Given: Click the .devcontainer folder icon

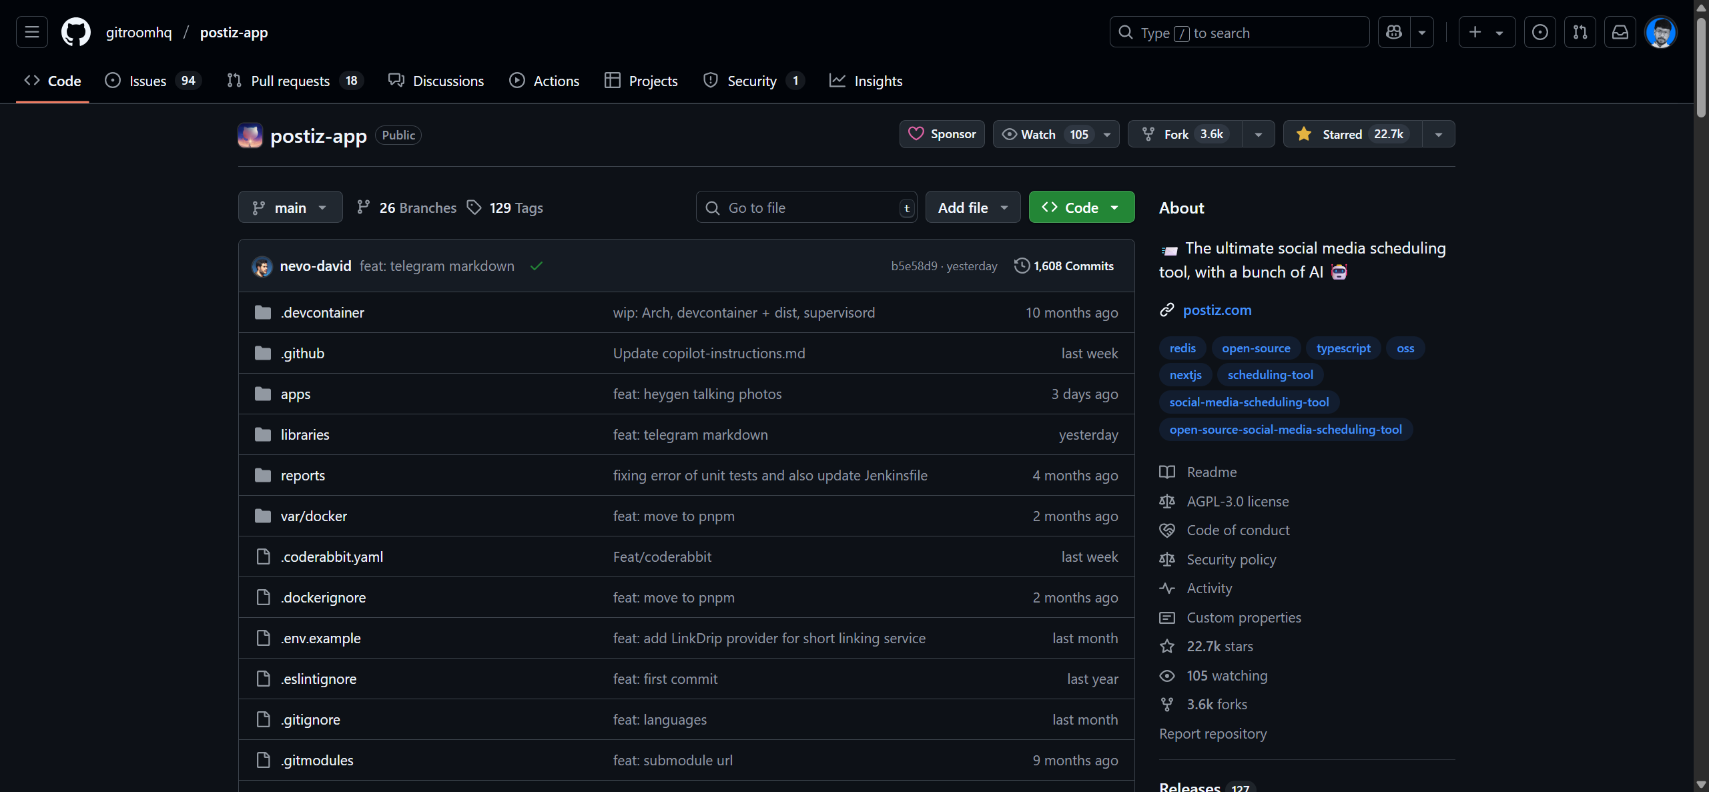Looking at the screenshot, I should (263, 312).
